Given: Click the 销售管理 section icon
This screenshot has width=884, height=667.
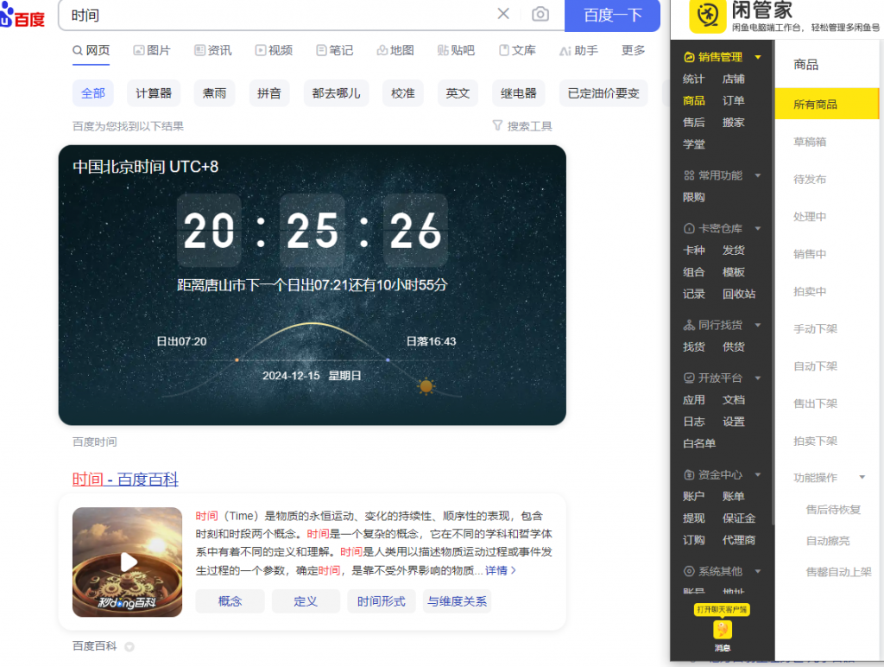Looking at the screenshot, I should [x=689, y=57].
